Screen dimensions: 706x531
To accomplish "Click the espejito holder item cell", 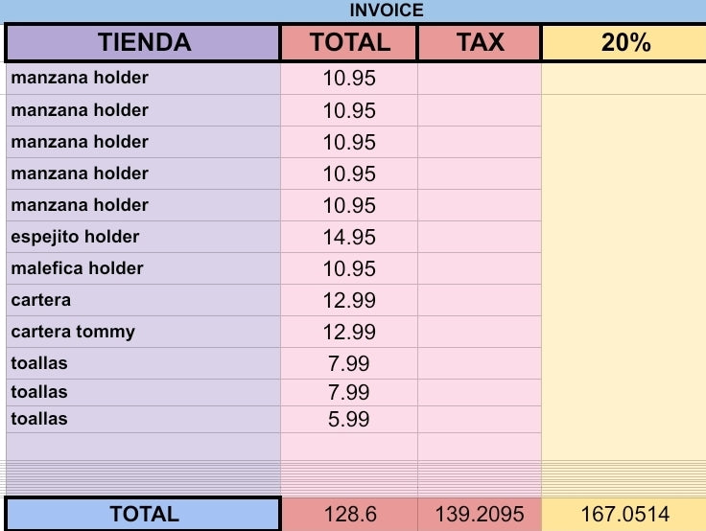I will click(x=143, y=237).
